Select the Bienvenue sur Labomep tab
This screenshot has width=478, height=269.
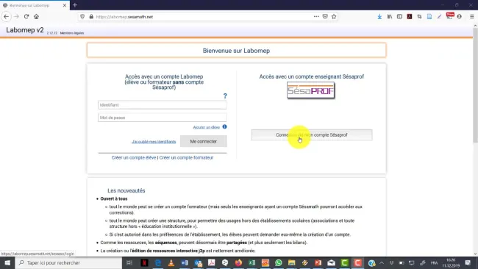[35, 5]
